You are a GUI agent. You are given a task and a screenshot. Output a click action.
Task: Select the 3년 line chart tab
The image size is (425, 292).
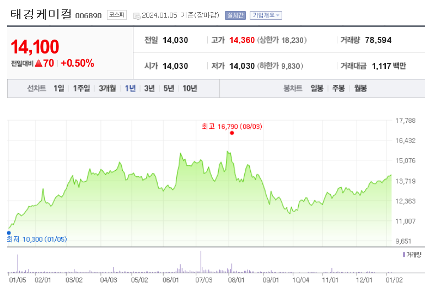(149, 88)
